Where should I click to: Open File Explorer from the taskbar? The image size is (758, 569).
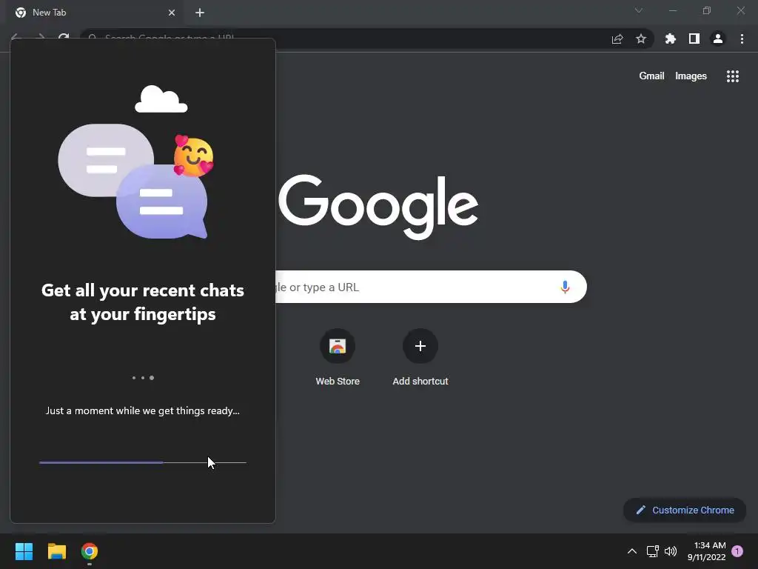point(56,551)
